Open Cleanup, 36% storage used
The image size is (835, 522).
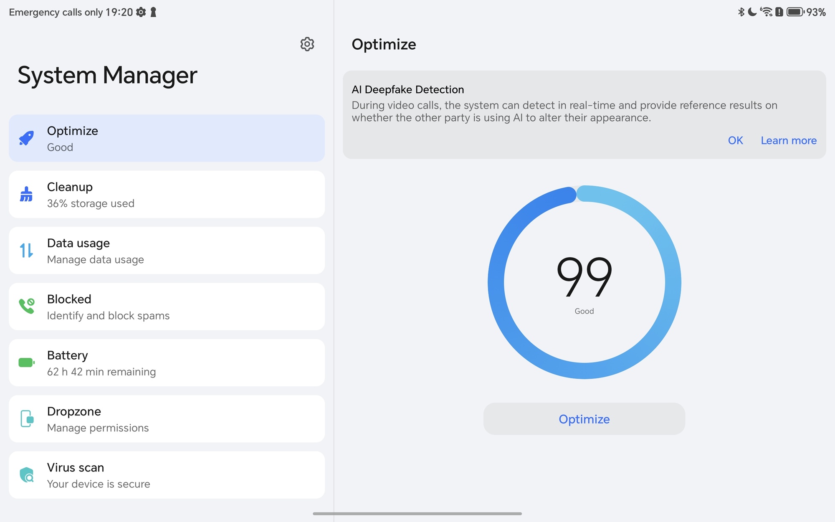[167, 194]
